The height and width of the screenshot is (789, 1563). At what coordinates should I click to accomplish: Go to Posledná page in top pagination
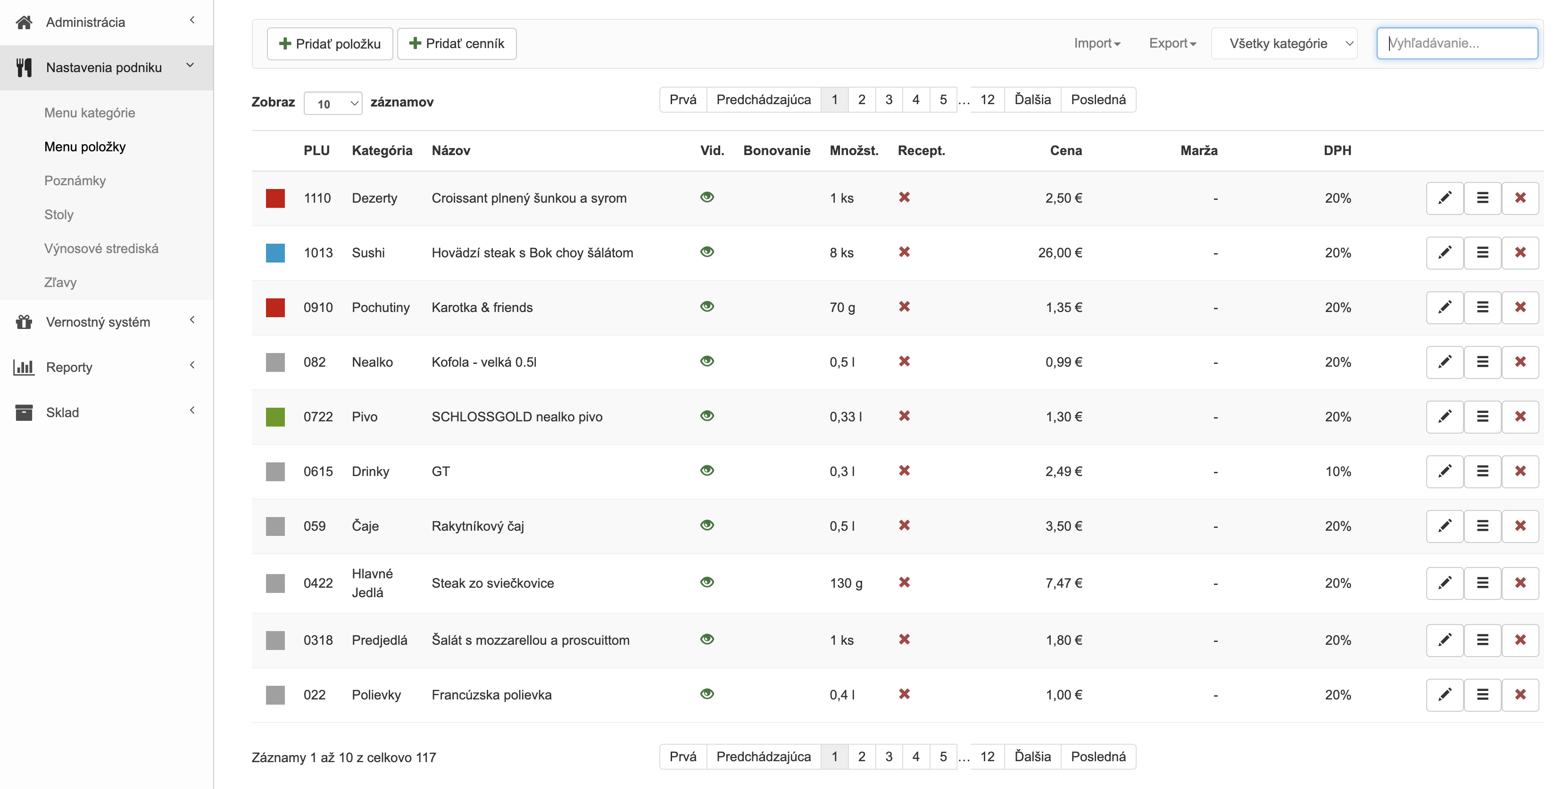click(x=1097, y=99)
